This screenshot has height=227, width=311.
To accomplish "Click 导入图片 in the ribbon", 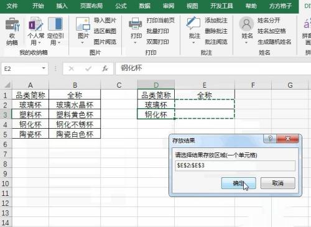I will [x=105, y=21].
